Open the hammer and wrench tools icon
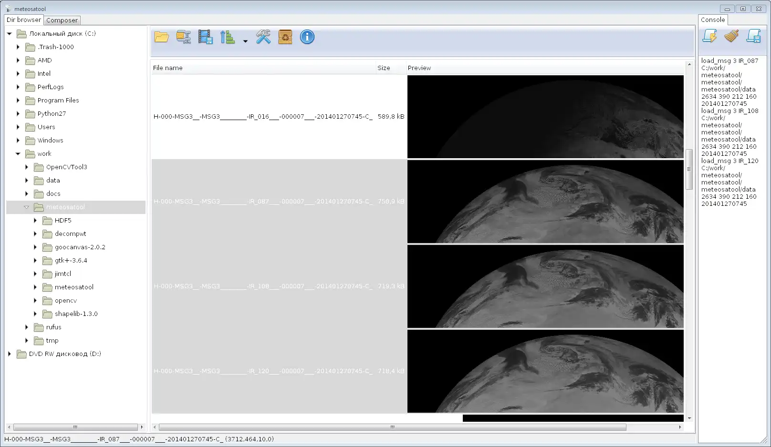 (x=263, y=37)
